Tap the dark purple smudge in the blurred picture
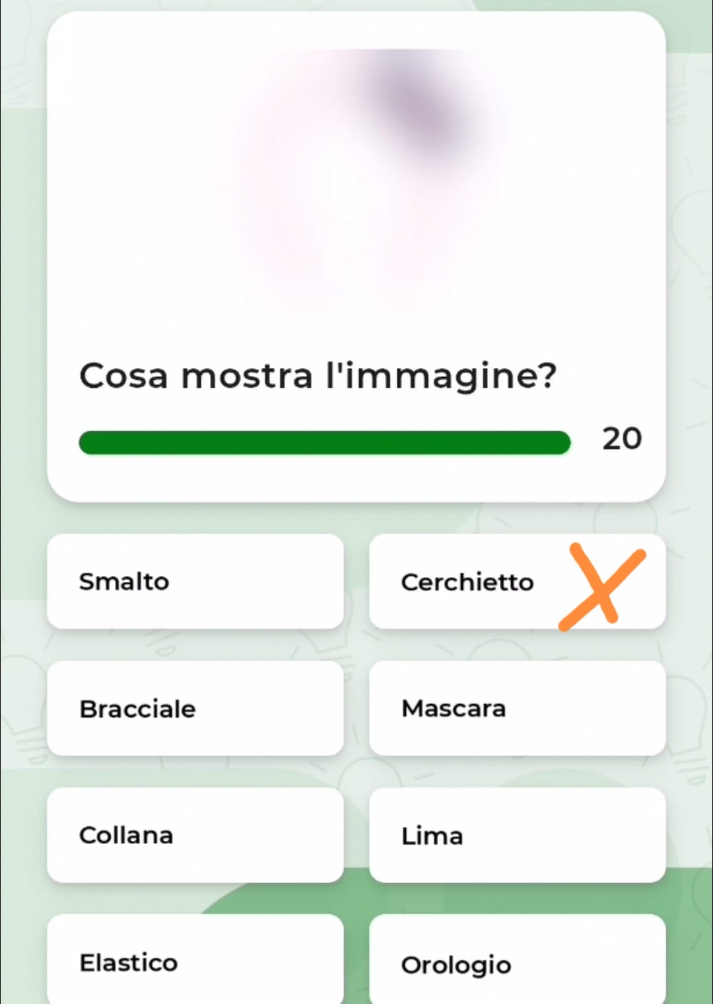 click(423, 106)
